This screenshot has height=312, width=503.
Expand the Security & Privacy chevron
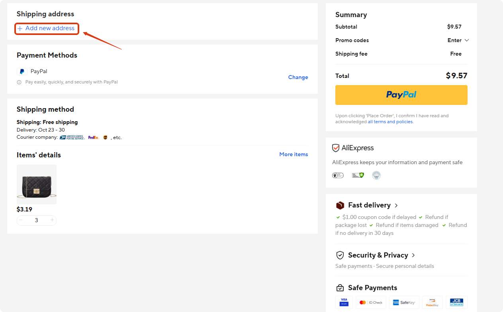pos(413,255)
